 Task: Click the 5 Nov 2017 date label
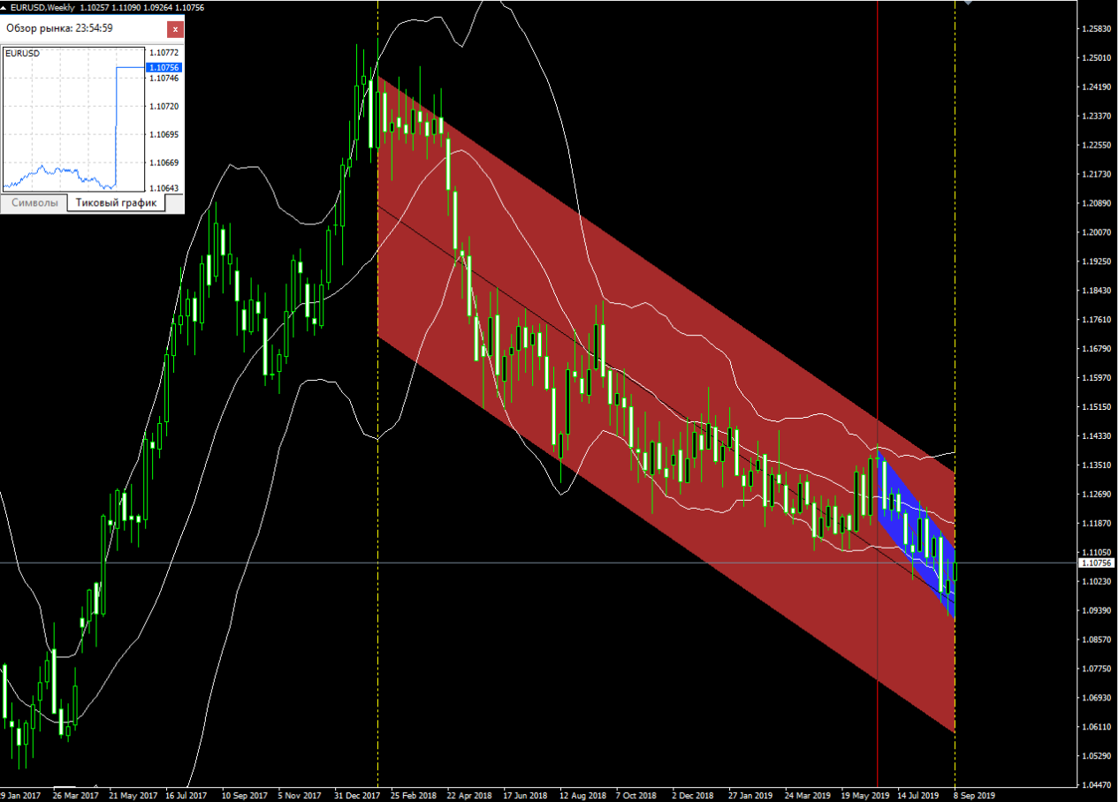(299, 795)
